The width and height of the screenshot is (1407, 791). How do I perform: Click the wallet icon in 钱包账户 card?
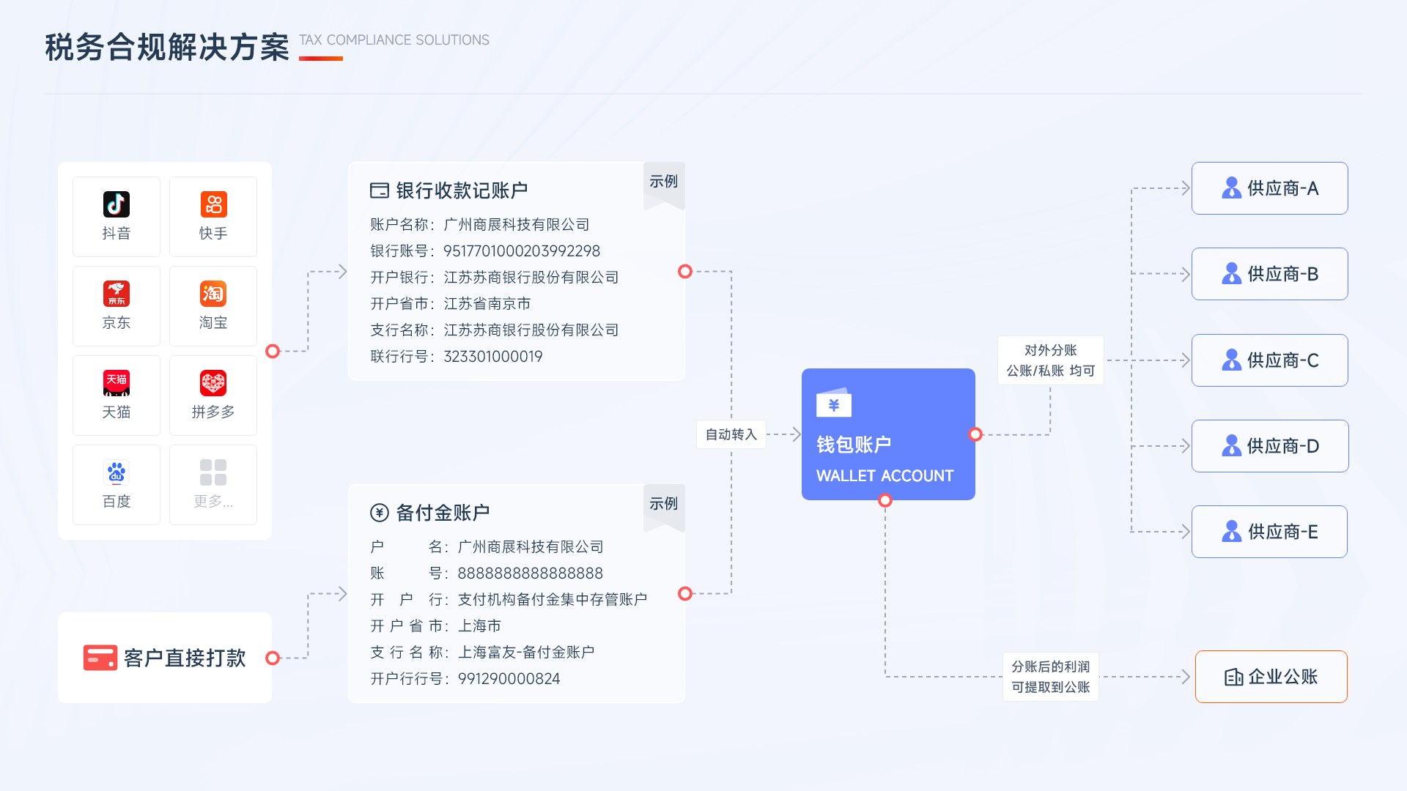(833, 404)
